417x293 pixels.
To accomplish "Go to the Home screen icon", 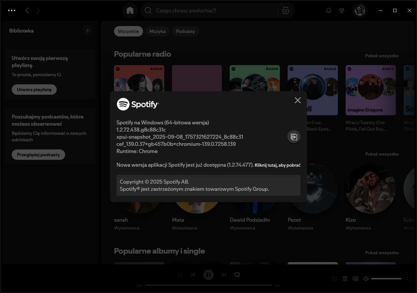I will [x=130, y=10].
